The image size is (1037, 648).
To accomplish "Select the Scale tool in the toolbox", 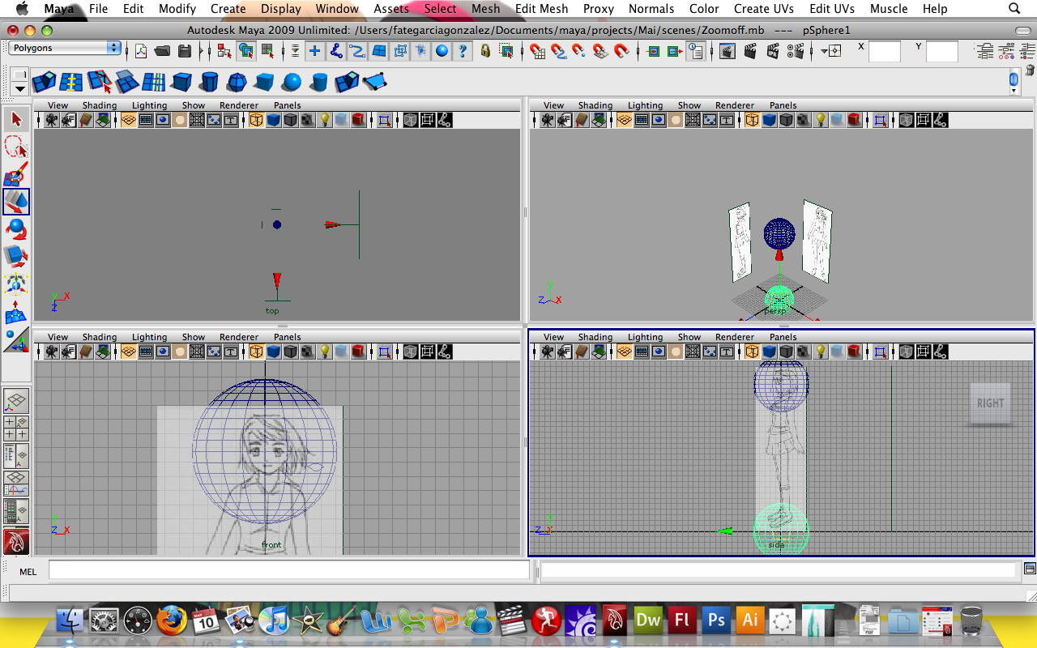I will point(16,257).
